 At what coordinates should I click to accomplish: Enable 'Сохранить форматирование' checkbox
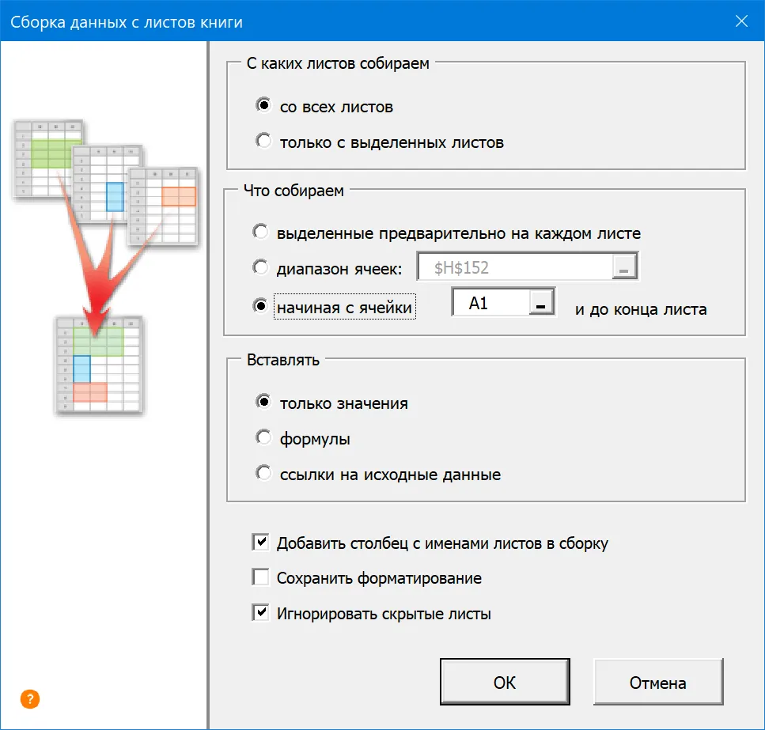(x=260, y=577)
